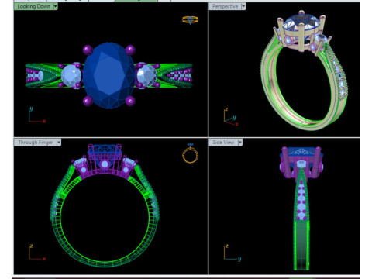Activate the Perspective viewport title
Viewport: 372px width, 279px height.
coord(225,6)
